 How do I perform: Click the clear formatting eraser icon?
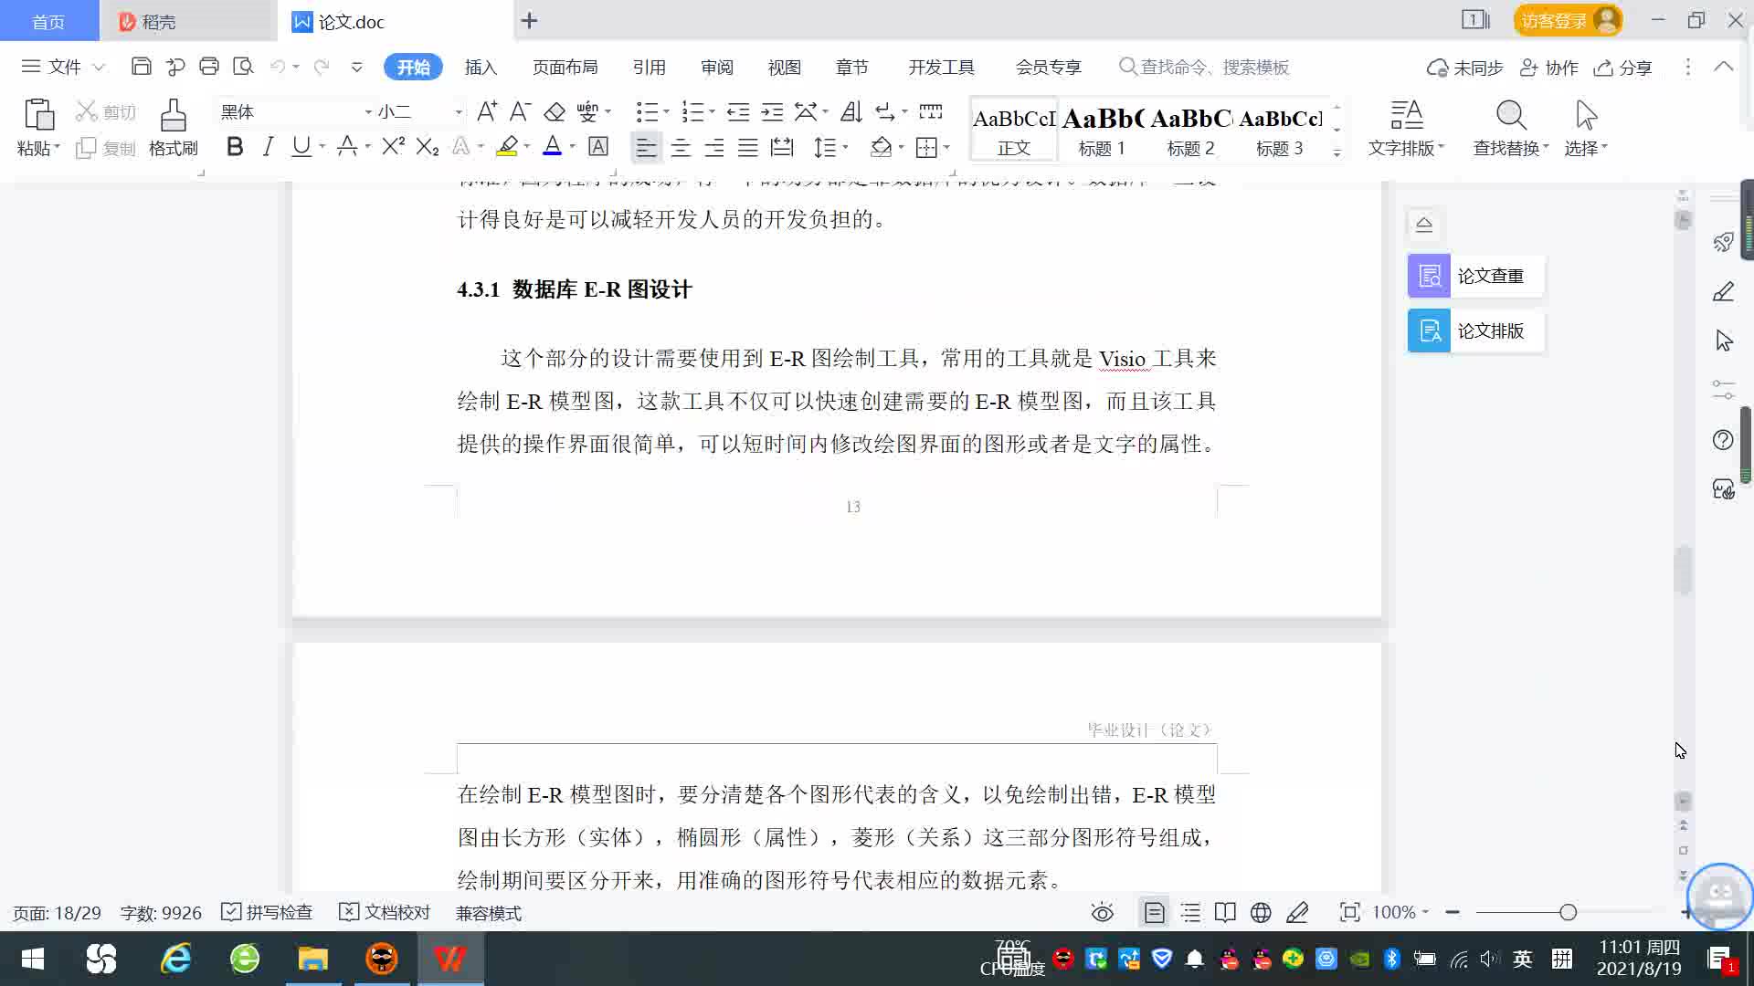tap(555, 111)
